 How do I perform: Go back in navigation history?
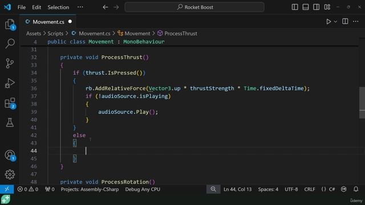click(105, 7)
